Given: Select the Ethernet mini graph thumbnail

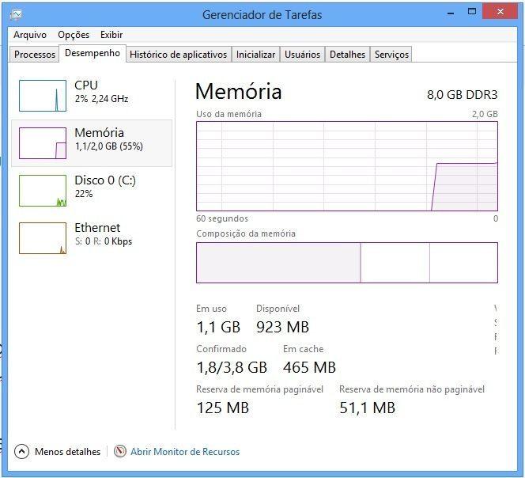Looking at the screenshot, I should pos(42,238).
